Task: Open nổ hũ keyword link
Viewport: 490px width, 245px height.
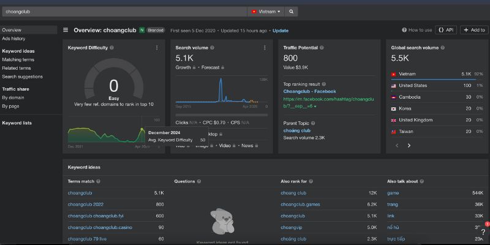Action: pos(393,227)
